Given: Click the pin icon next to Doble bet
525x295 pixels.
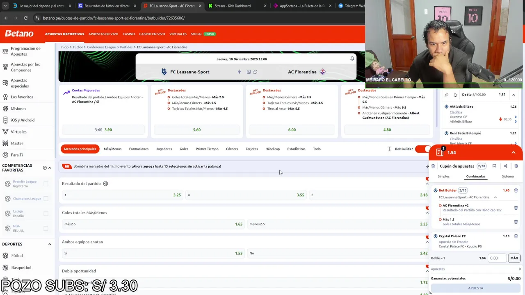Looking at the screenshot, I should tap(447, 95).
